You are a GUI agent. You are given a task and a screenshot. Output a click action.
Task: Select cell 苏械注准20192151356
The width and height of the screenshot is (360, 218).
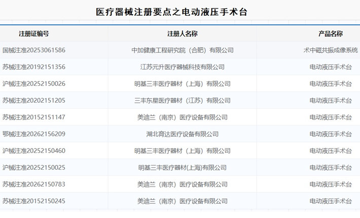pyautogui.click(x=34, y=67)
